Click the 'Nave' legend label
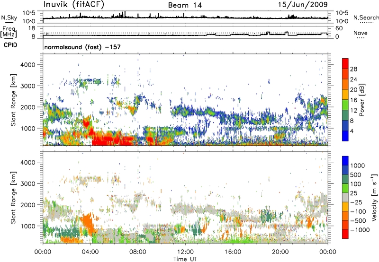This screenshot has width=379, height=262. click(x=361, y=33)
